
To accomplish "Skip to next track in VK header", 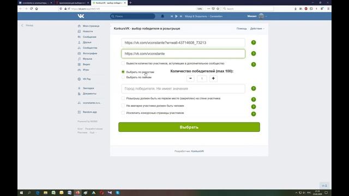I will click(x=181, y=16).
